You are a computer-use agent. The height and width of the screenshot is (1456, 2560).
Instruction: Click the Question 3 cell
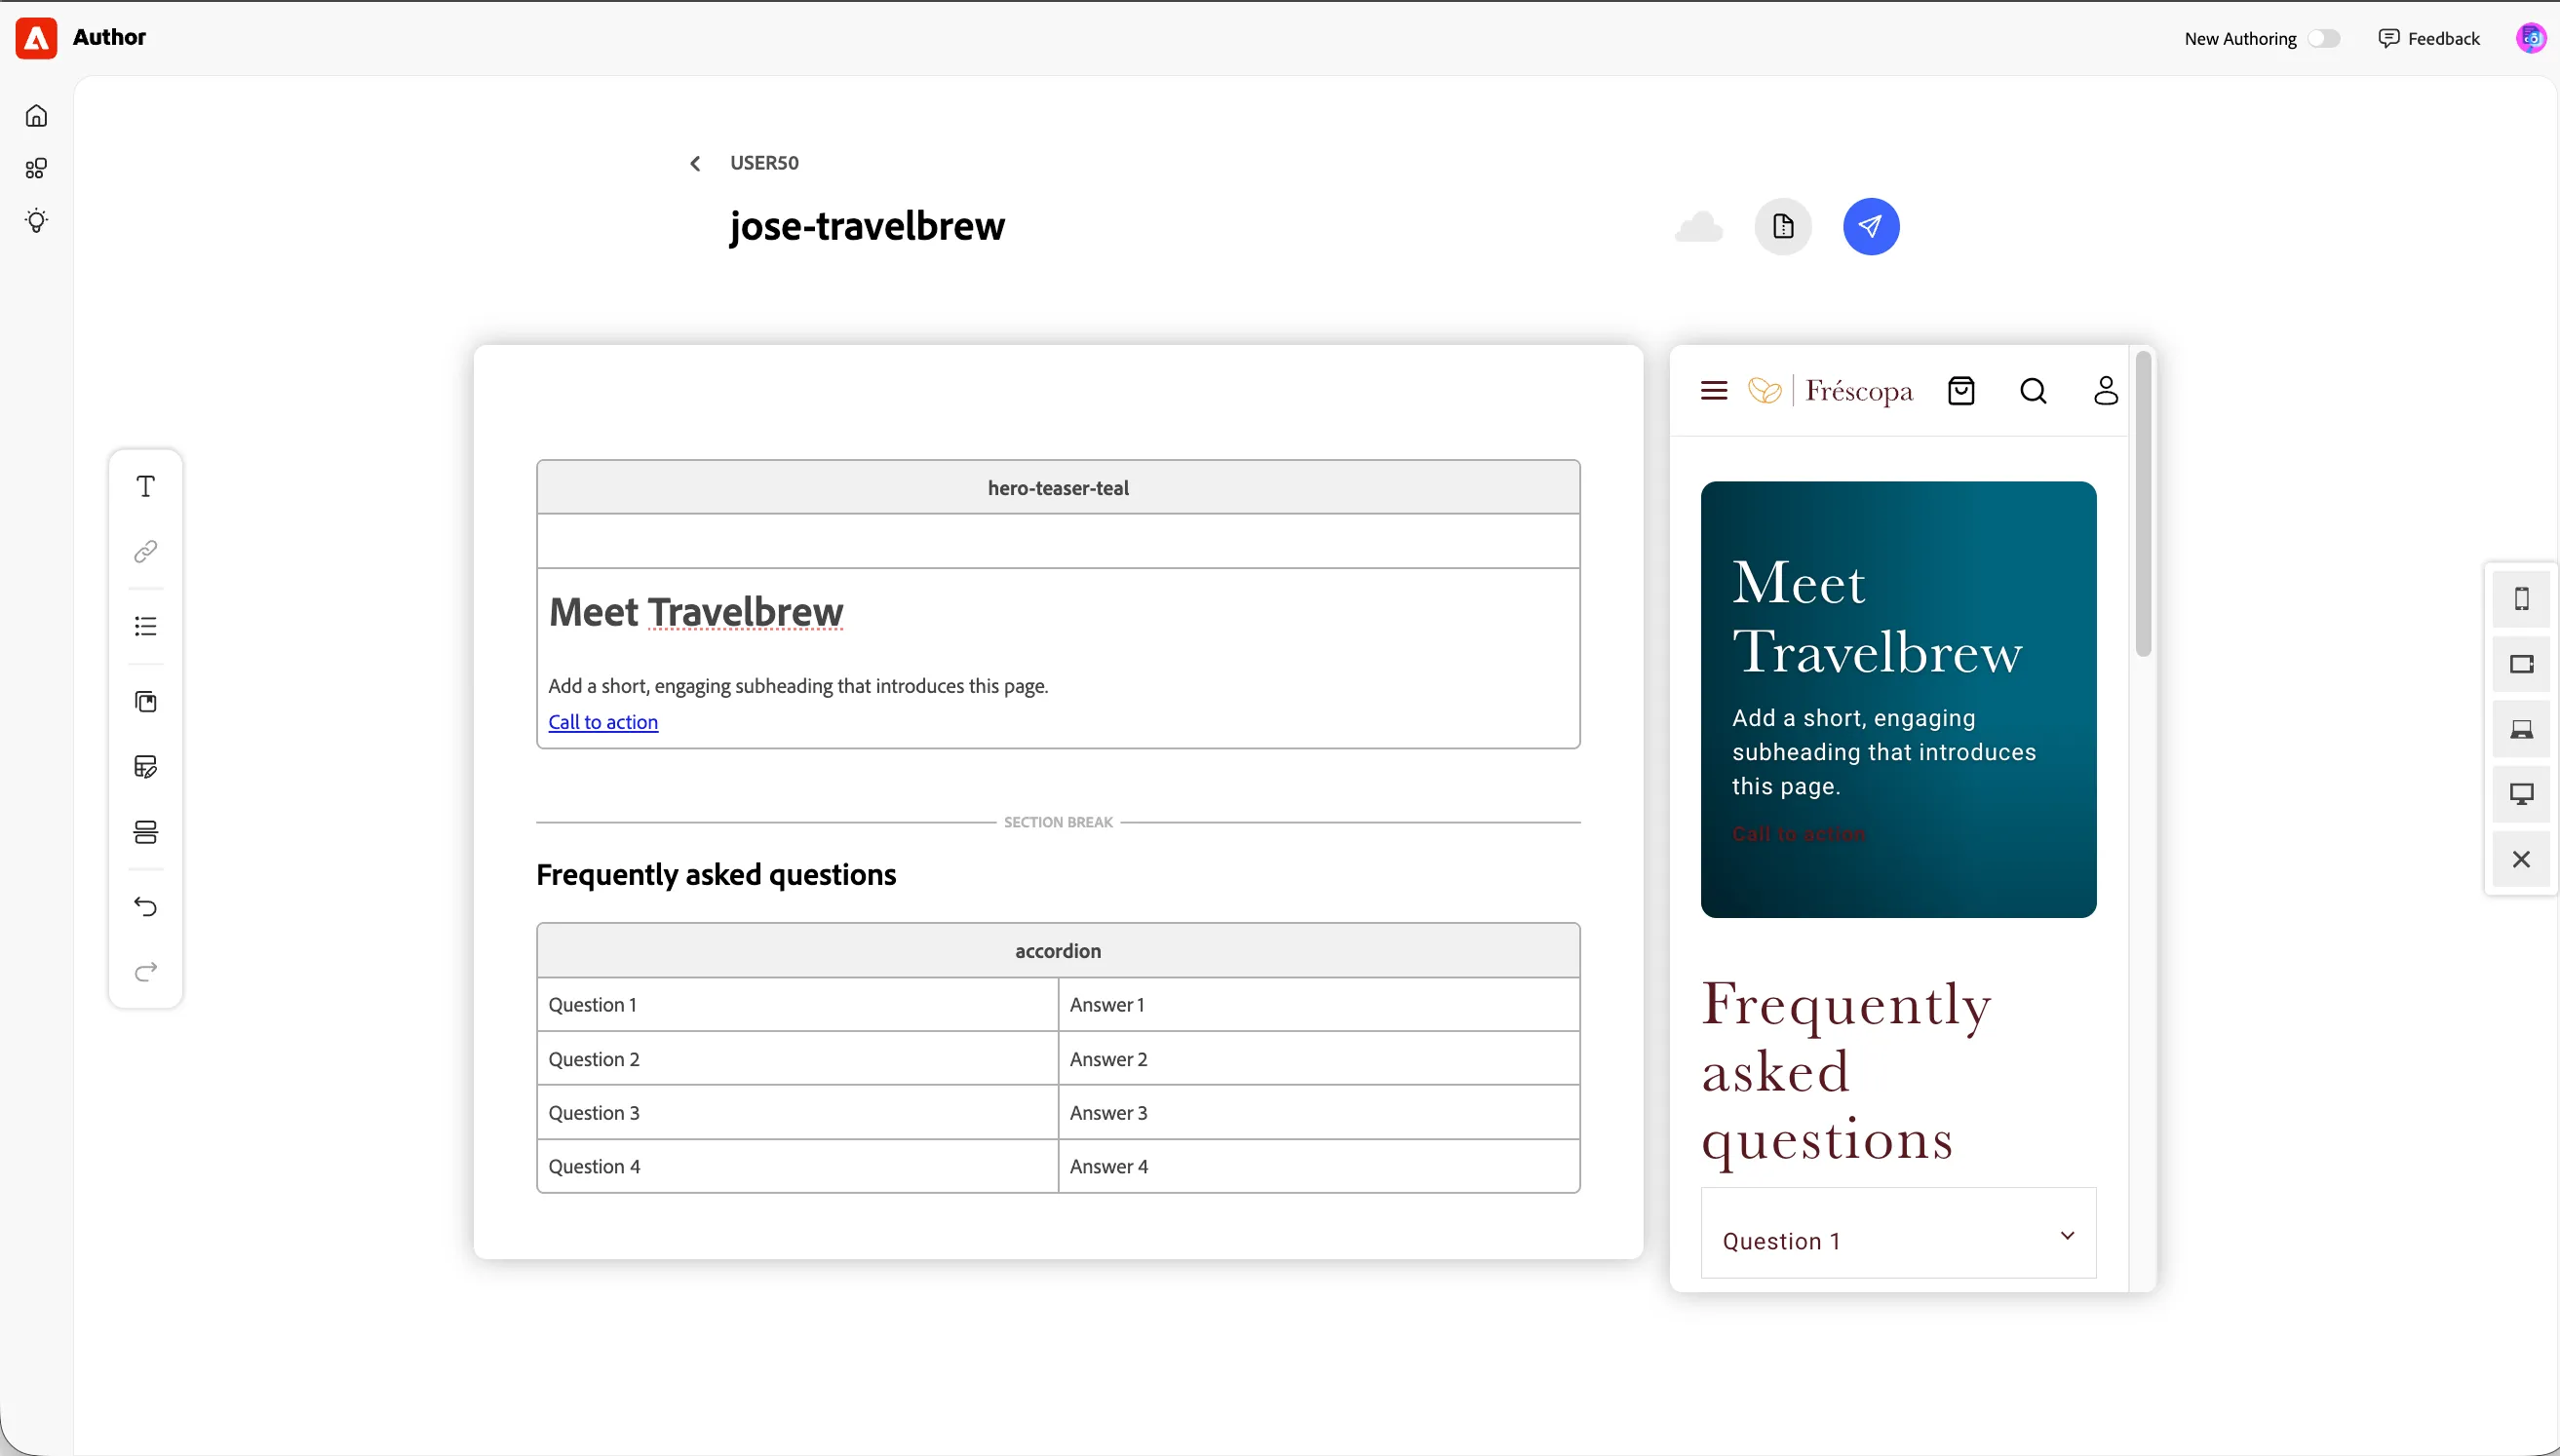[797, 1113]
